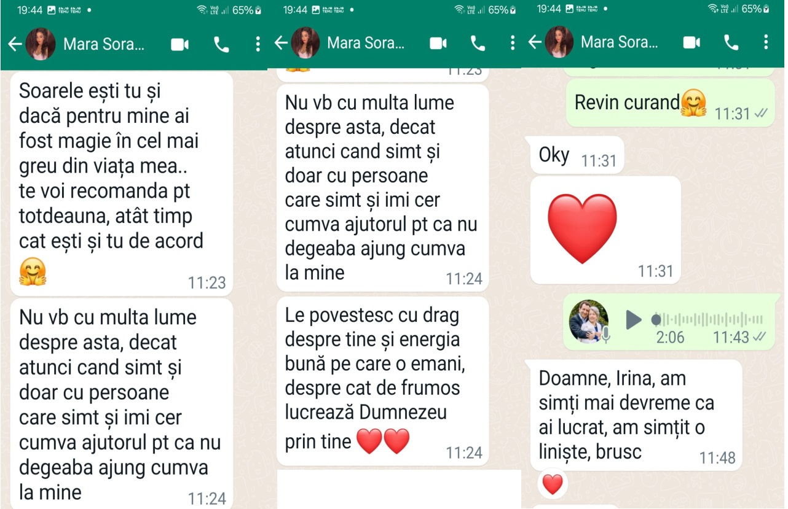Tap the heart reaction under the Doamne, Irina message
Viewport: 788px width, 509px height.
pos(553,484)
